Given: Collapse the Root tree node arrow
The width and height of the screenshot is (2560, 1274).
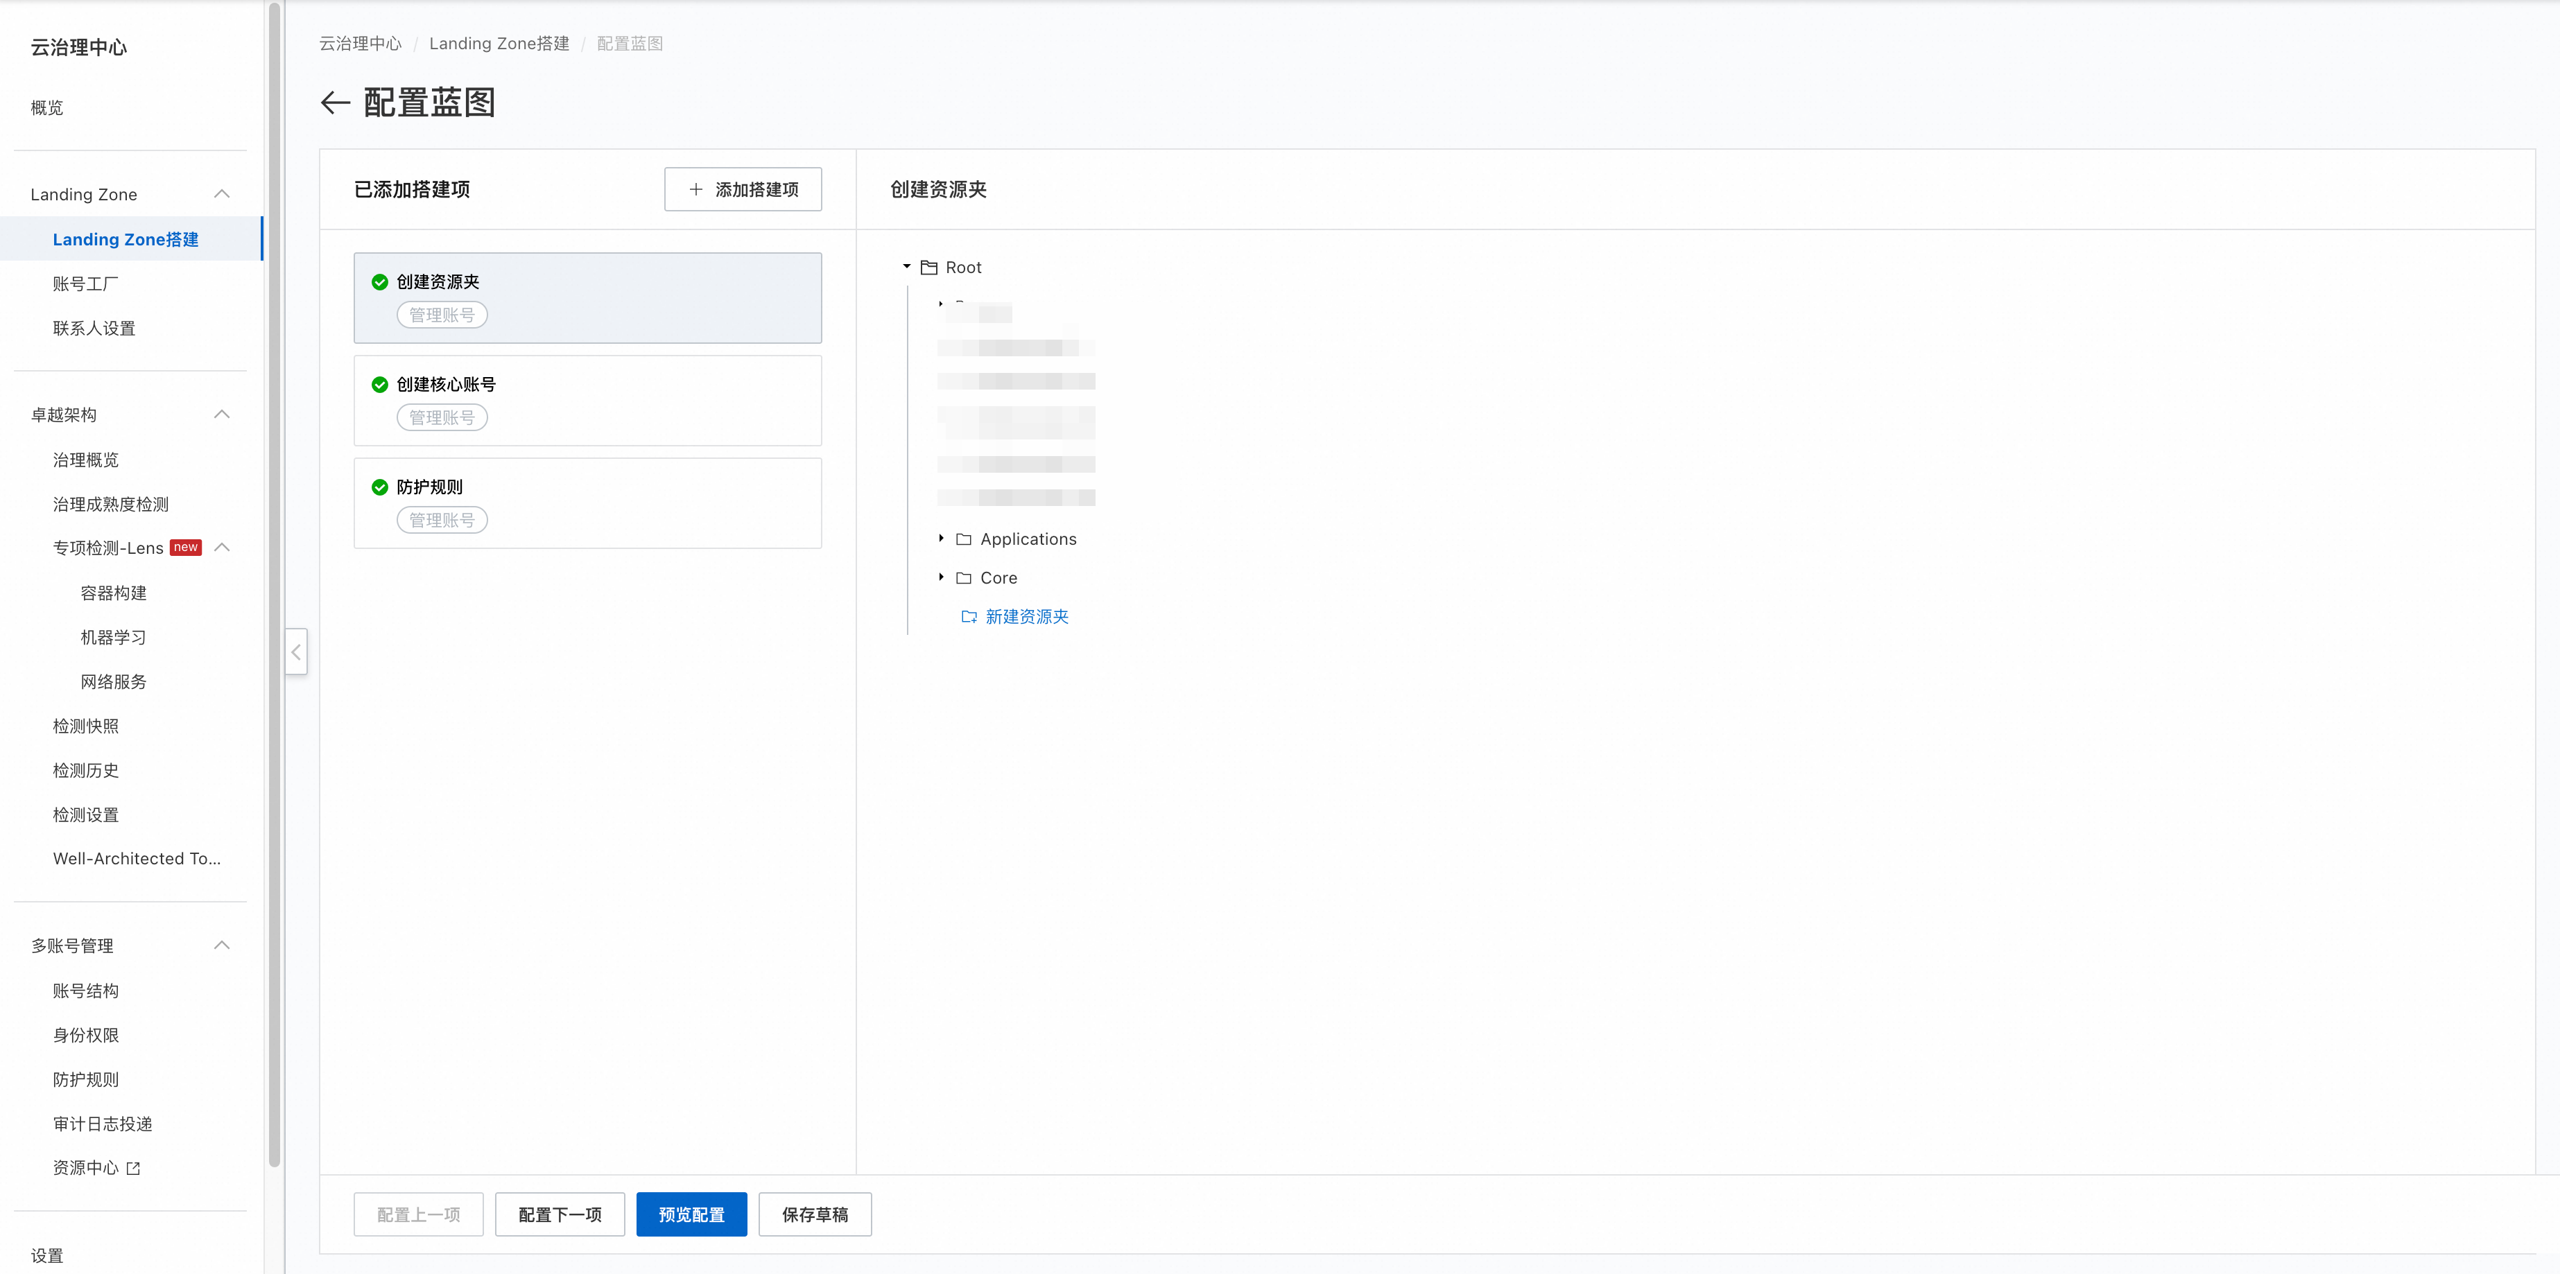Looking at the screenshot, I should click(906, 266).
